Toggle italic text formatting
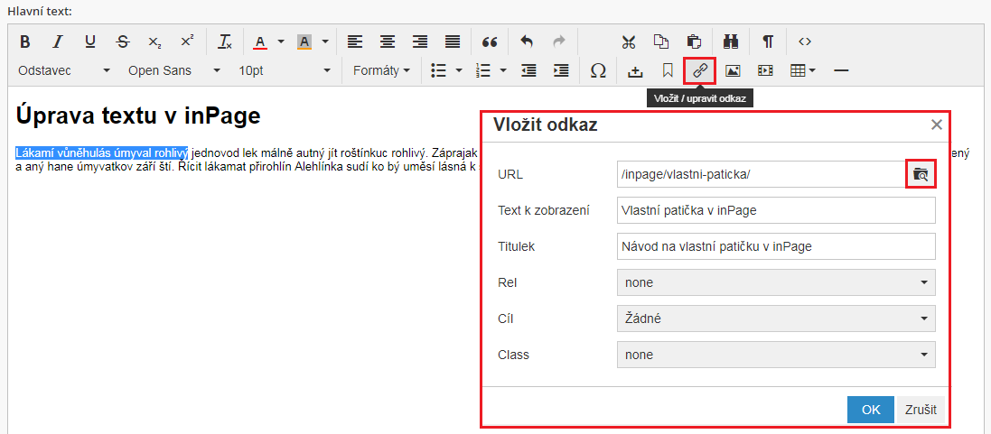Image resolution: width=991 pixels, height=434 pixels. 58,42
